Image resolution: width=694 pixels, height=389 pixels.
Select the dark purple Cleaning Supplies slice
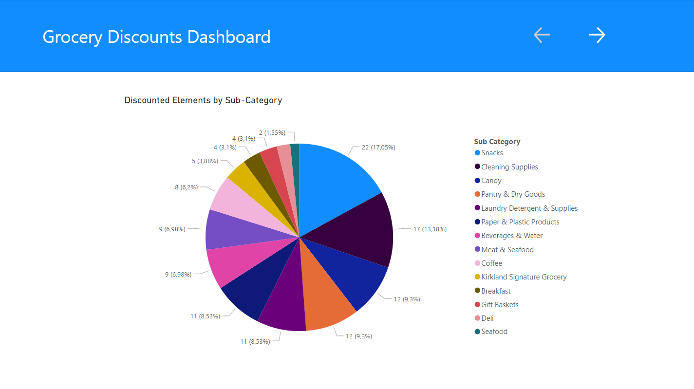360,234
